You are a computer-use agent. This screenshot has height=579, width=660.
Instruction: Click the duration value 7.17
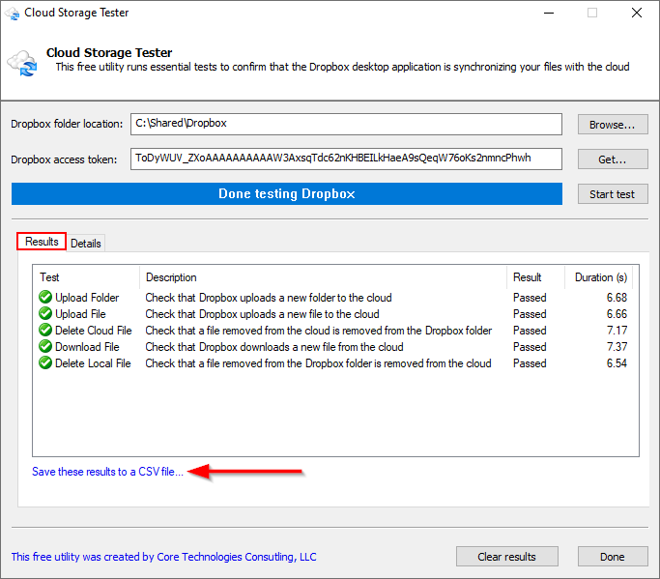click(x=617, y=331)
